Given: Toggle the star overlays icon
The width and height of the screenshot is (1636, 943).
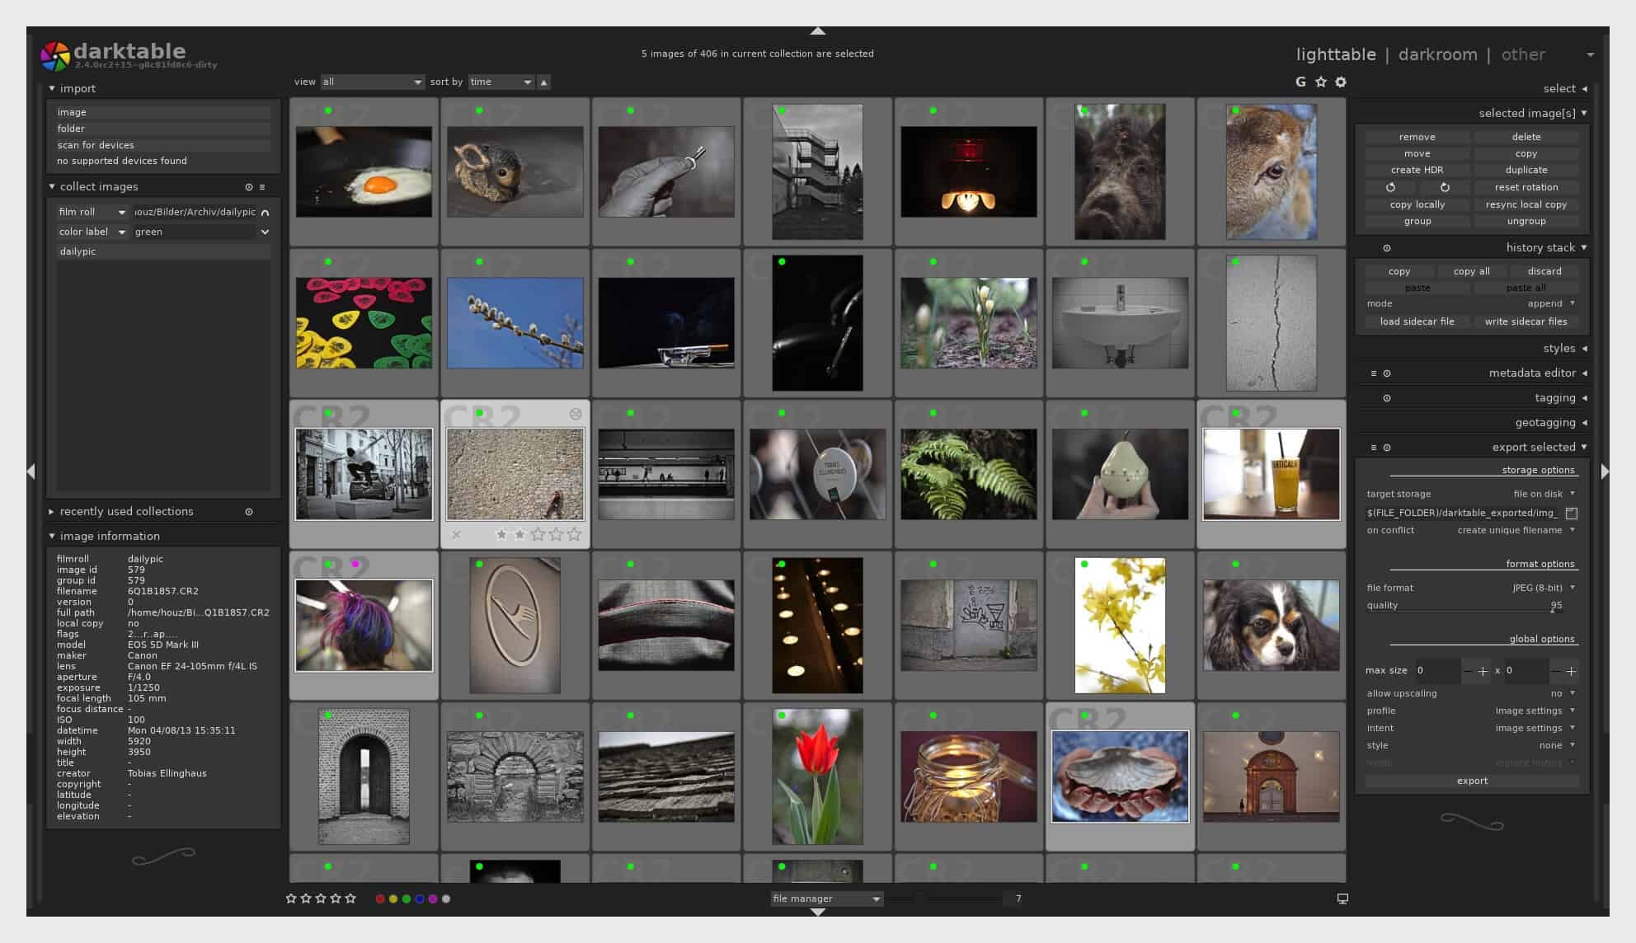Looking at the screenshot, I should [x=1321, y=82].
